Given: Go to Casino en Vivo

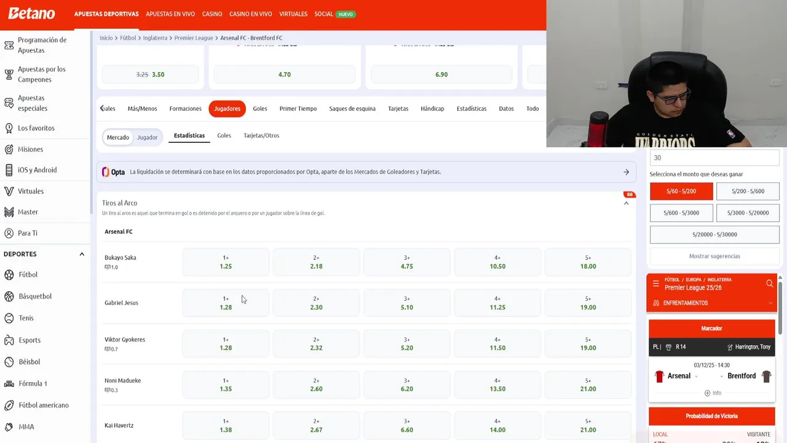Looking at the screenshot, I should coord(250,14).
